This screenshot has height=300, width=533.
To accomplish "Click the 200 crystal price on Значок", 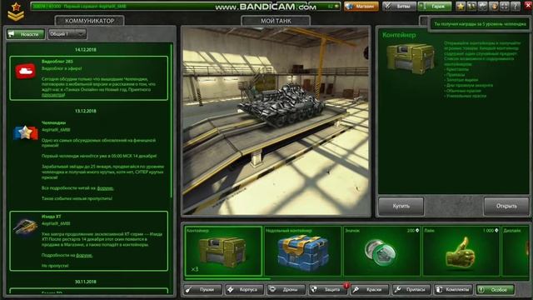I will point(413,231).
